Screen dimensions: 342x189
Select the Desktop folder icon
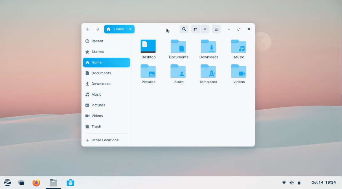(148, 47)
